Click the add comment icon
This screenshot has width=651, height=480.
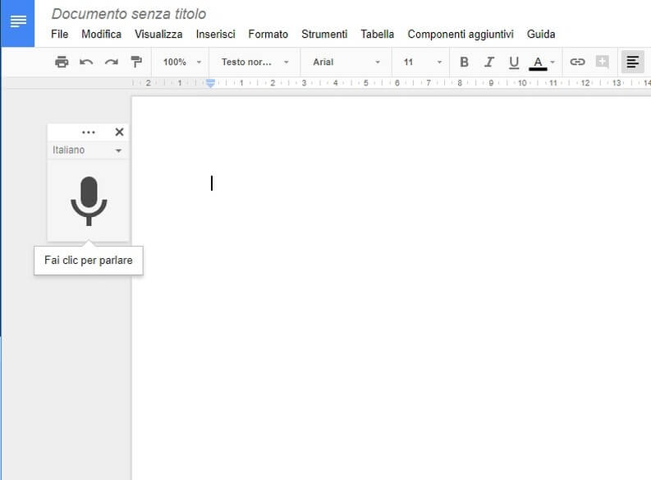tap(603, 62)
